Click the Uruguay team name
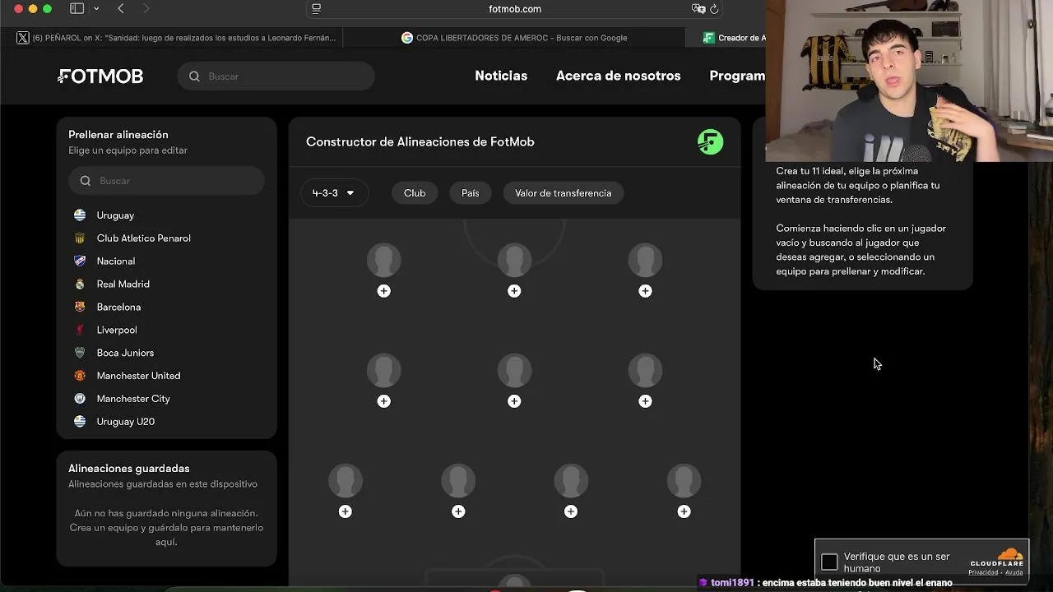1053x592 pixels. (x=115, y=215)
